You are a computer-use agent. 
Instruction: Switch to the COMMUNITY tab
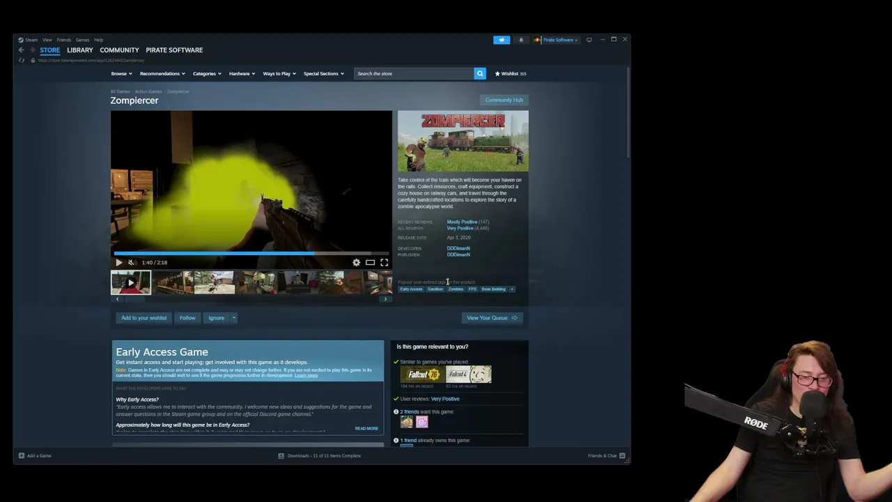(119, 50)
